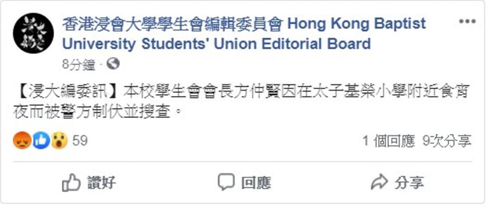The image size is (486, 214).
Task: Click the thumbs-up outline Like icon
Action: click(x=71, y=182)
